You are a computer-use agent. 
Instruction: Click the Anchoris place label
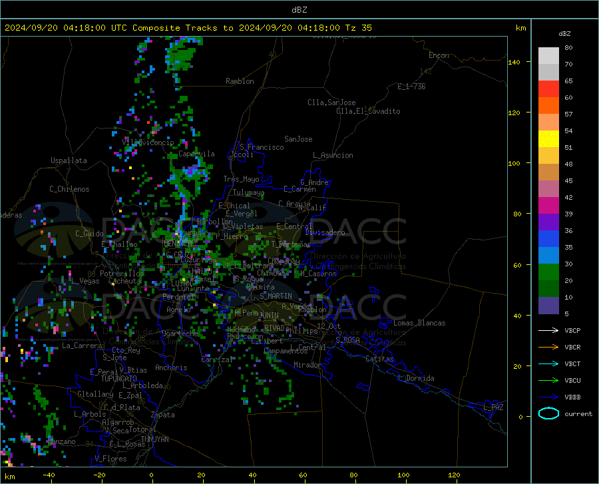pyautogui.click(x=171, y=367)
